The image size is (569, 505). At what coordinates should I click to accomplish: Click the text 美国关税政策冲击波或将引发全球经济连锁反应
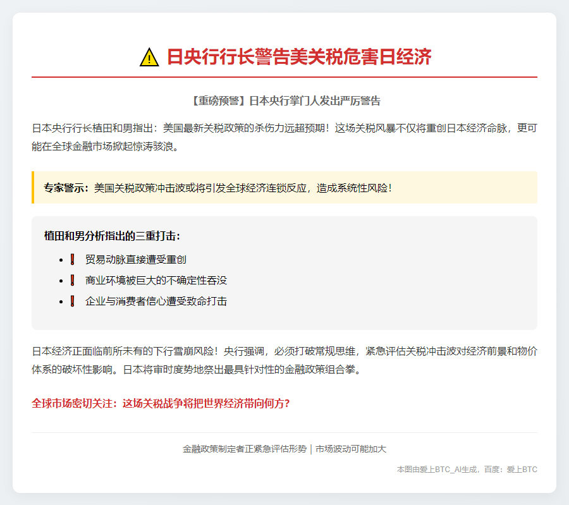pos(200,188)
